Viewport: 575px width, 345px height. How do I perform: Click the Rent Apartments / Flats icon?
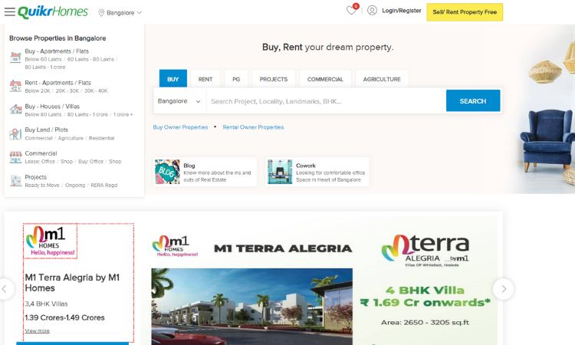coord(15,86)
